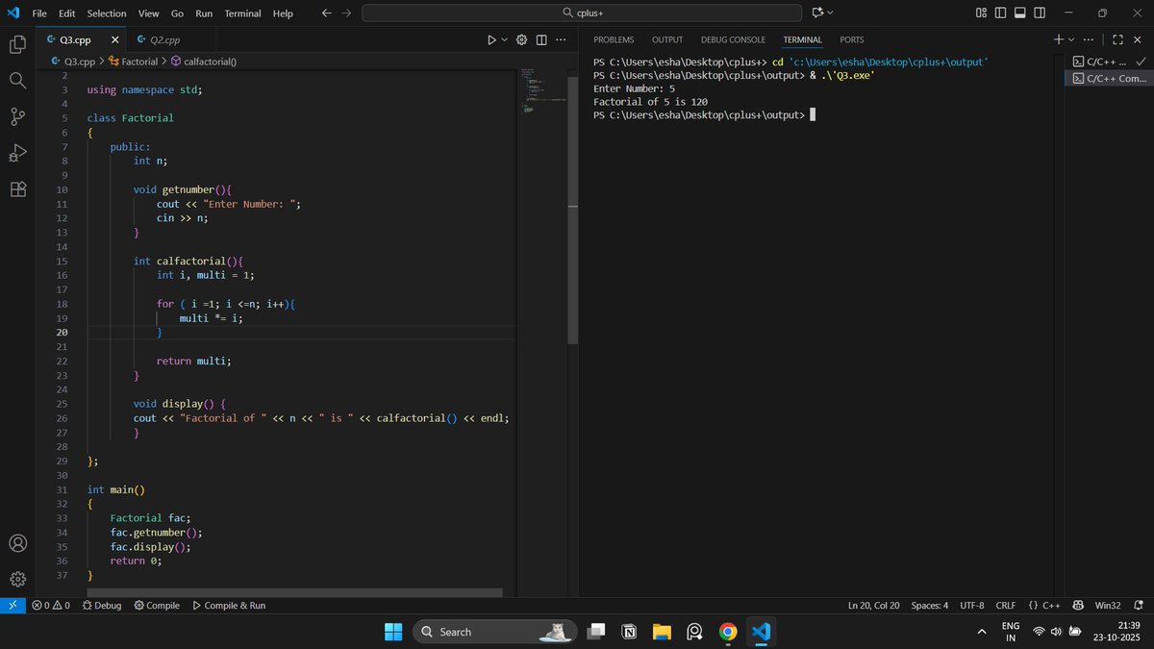The height and width of the screenshot is (649, 1154).
Task: Maximize the terminal panel size
Action: (x=1117, y=39)
